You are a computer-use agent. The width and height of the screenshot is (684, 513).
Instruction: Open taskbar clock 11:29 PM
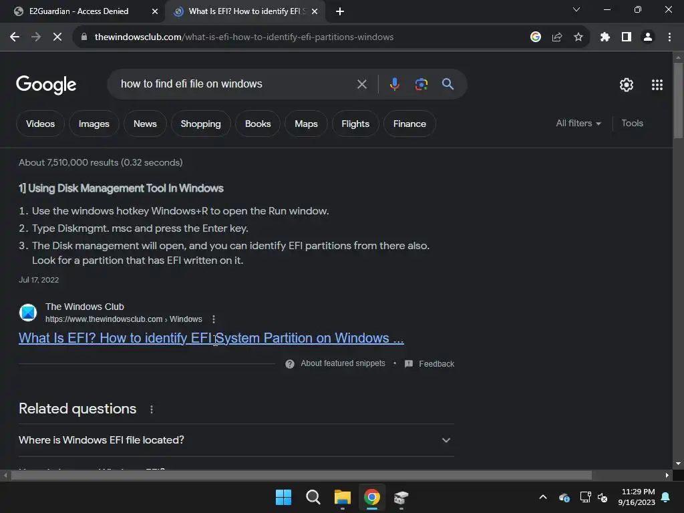click(x=637, y=497)
